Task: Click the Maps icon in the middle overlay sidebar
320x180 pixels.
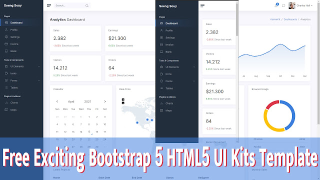Action: [x=161, y=110]
